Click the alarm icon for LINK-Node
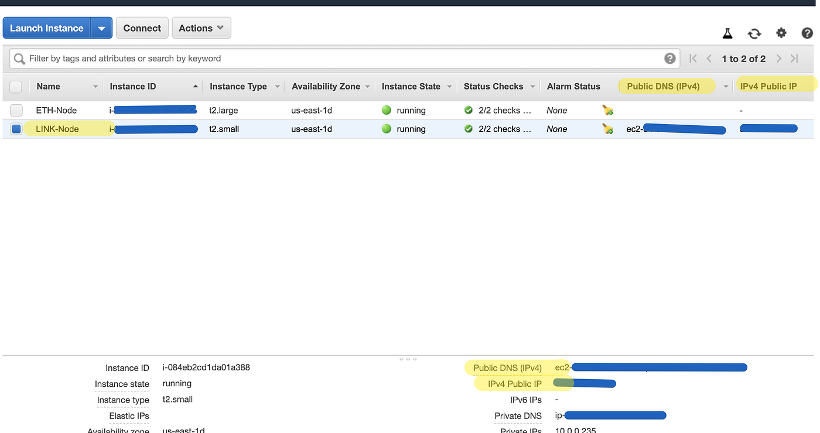820x433 pixels. [608, 129]
